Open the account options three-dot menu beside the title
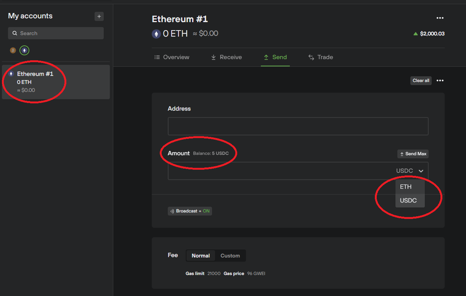 (440, 18)
